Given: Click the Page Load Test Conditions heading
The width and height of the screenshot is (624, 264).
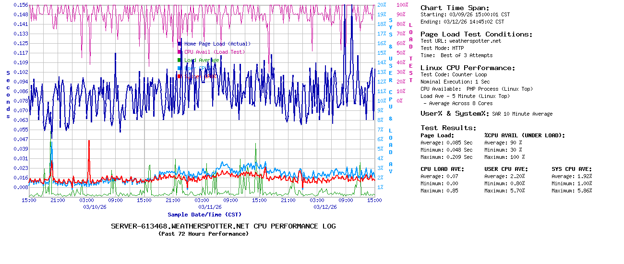Looking at the screenshot, I should pos(476,34).
